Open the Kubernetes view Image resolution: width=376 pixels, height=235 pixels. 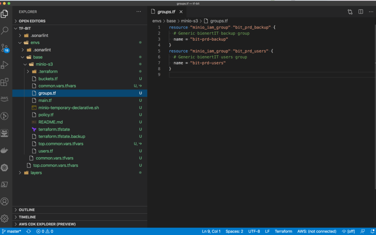[5, 167]
